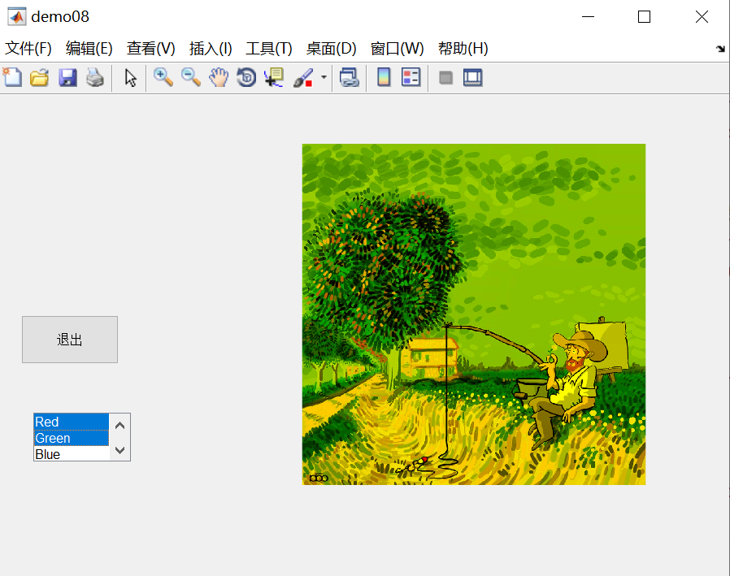Minimize the demo08 window

[x=588, y=17]
